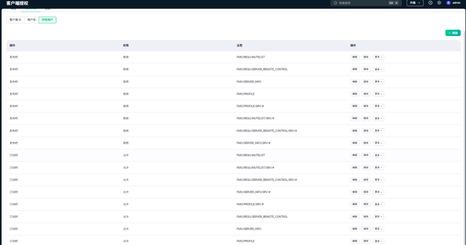Screen dimensions: 466x245
Task: Click the admin user avatar
Action: point(448,3)
